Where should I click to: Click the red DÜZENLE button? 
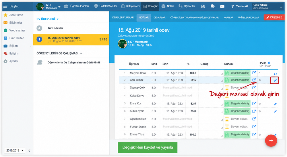(x=274, y=17)
